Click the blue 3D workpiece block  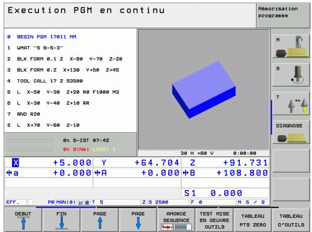coord(204,90)
